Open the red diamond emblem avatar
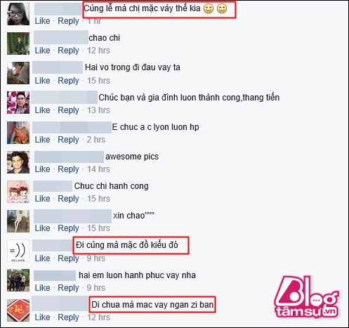This screenshot has height=328, width=349. tap(18, 310)
